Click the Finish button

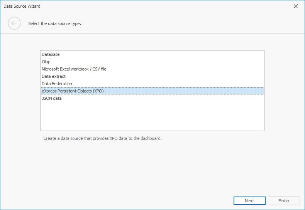[x=283, y=201]
